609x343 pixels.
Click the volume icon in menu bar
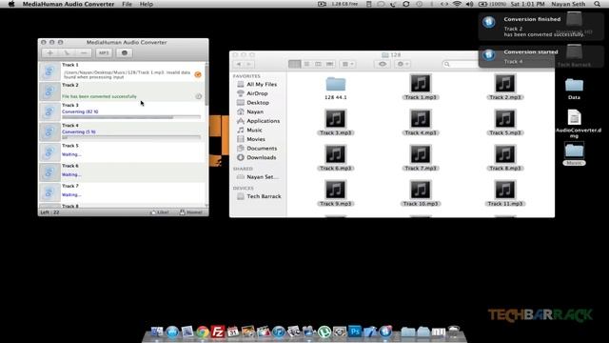click(x=469, y=4)
